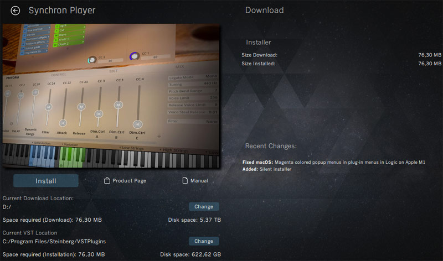Click the Synchron Player preview image

pos(111,96)
